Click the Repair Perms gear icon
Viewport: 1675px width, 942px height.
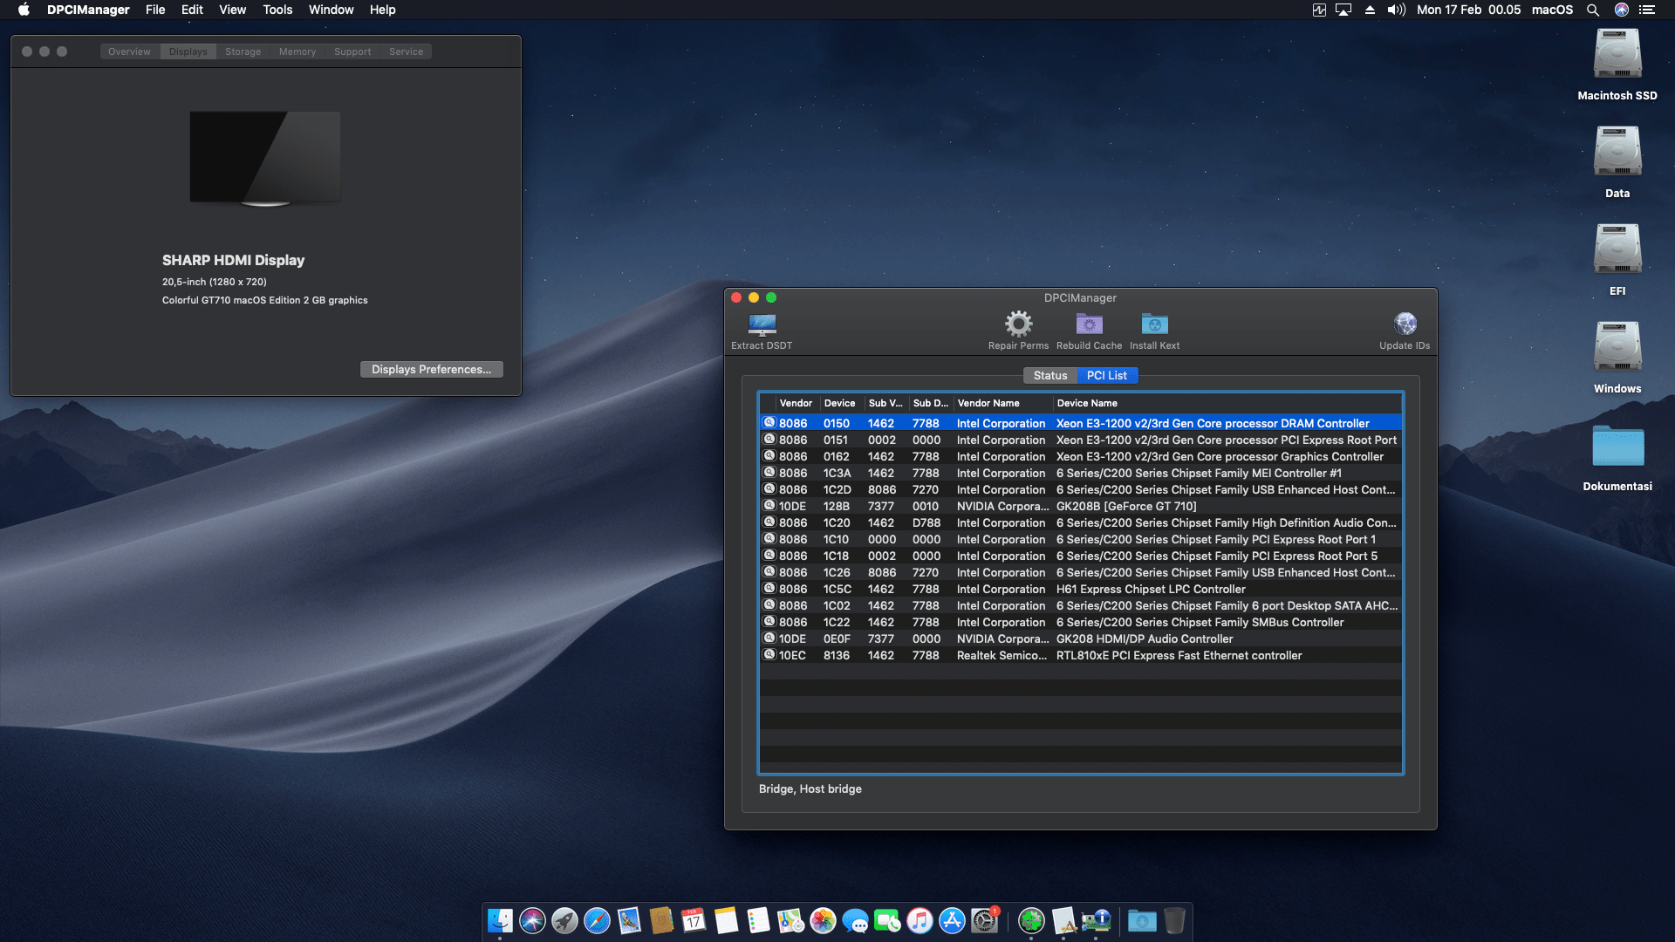tap(1018, 324)
